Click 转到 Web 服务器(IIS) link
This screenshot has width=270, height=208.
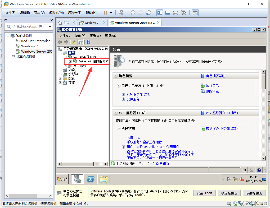pos(222,128)
